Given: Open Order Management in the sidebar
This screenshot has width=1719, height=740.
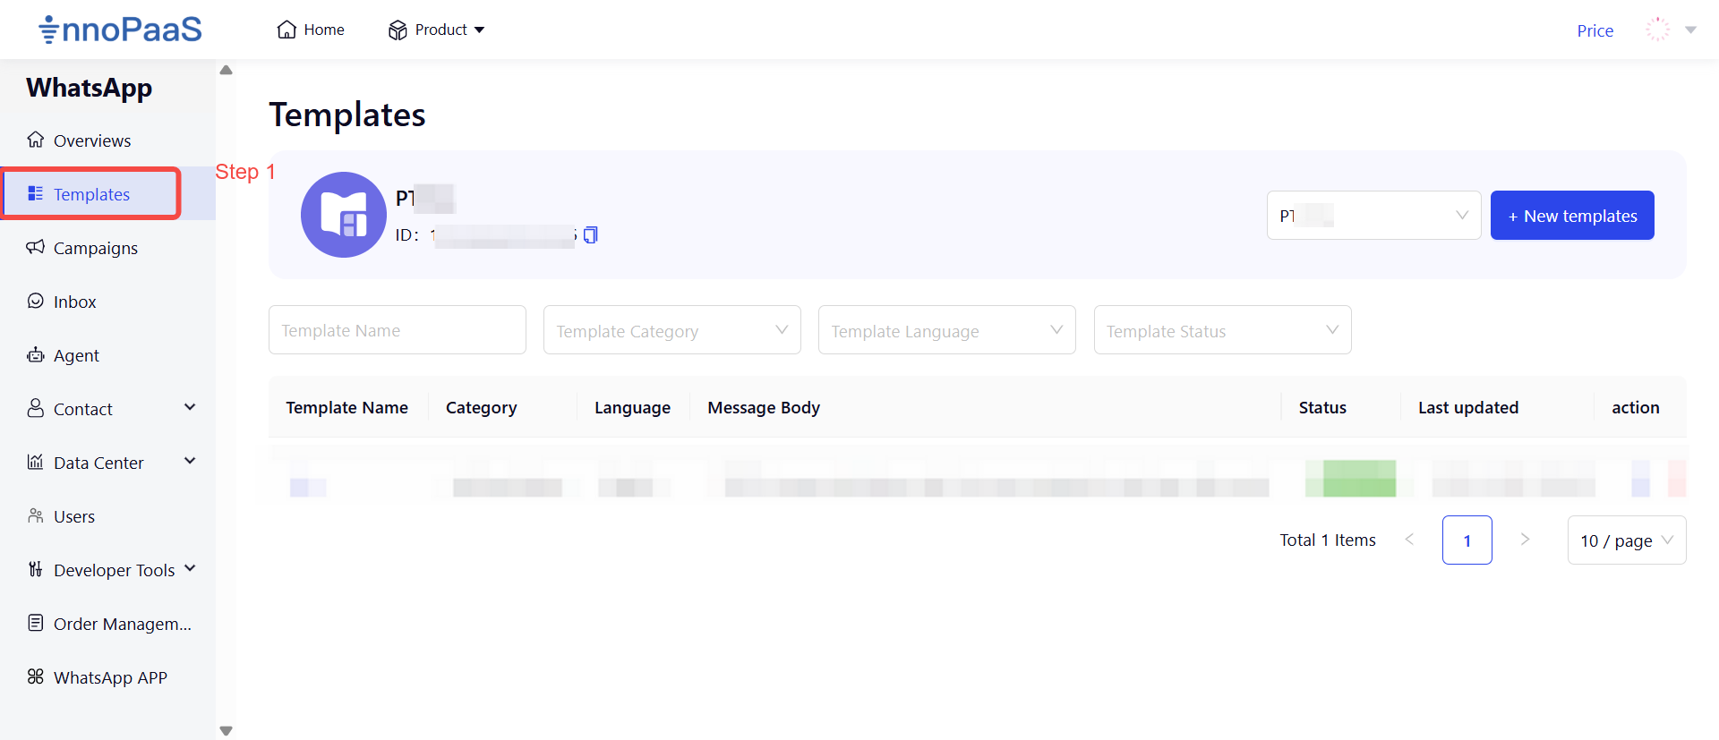Looking at the screenshot, I should [107, 624].
